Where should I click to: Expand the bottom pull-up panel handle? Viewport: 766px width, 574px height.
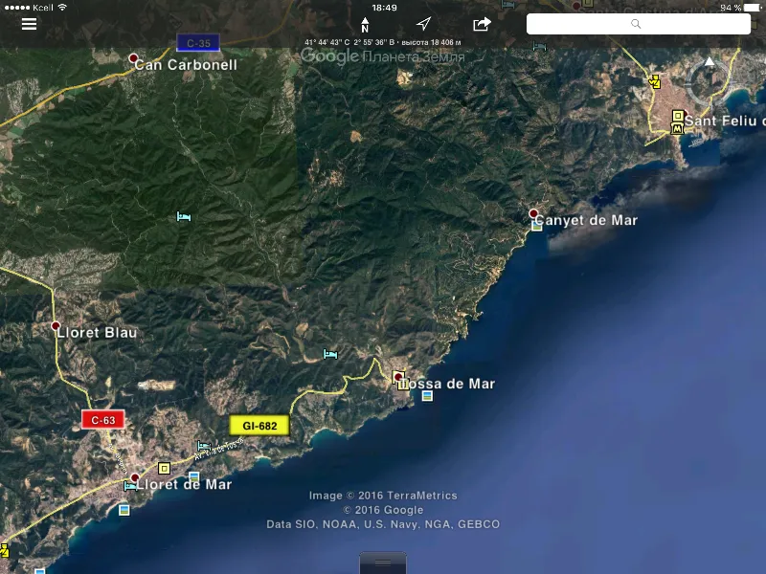383,563
